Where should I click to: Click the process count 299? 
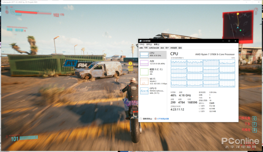click(x=173, y=102)
